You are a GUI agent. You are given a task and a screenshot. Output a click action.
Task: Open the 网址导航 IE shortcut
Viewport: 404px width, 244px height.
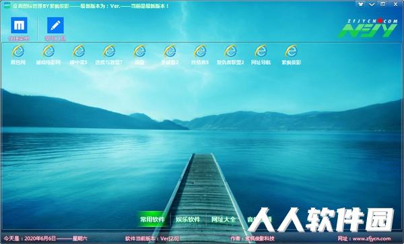point(261,55)
